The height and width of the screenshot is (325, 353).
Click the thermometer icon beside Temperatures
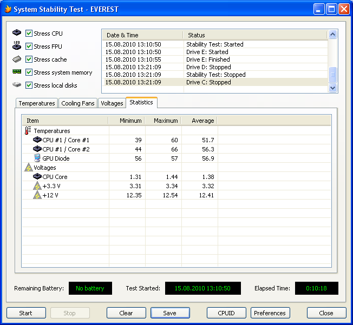pyautogui.click(x=28, y=131)
